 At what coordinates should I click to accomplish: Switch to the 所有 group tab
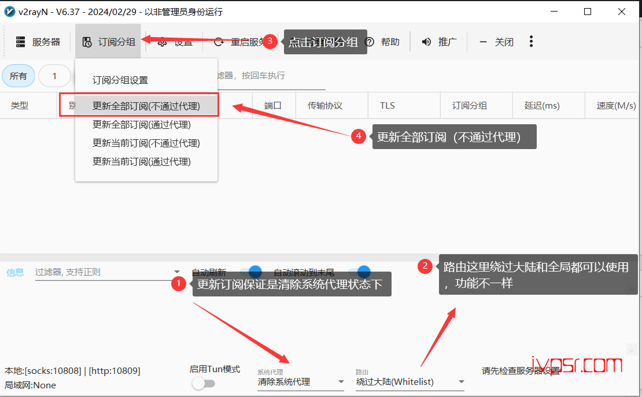[x=19, y=76]
